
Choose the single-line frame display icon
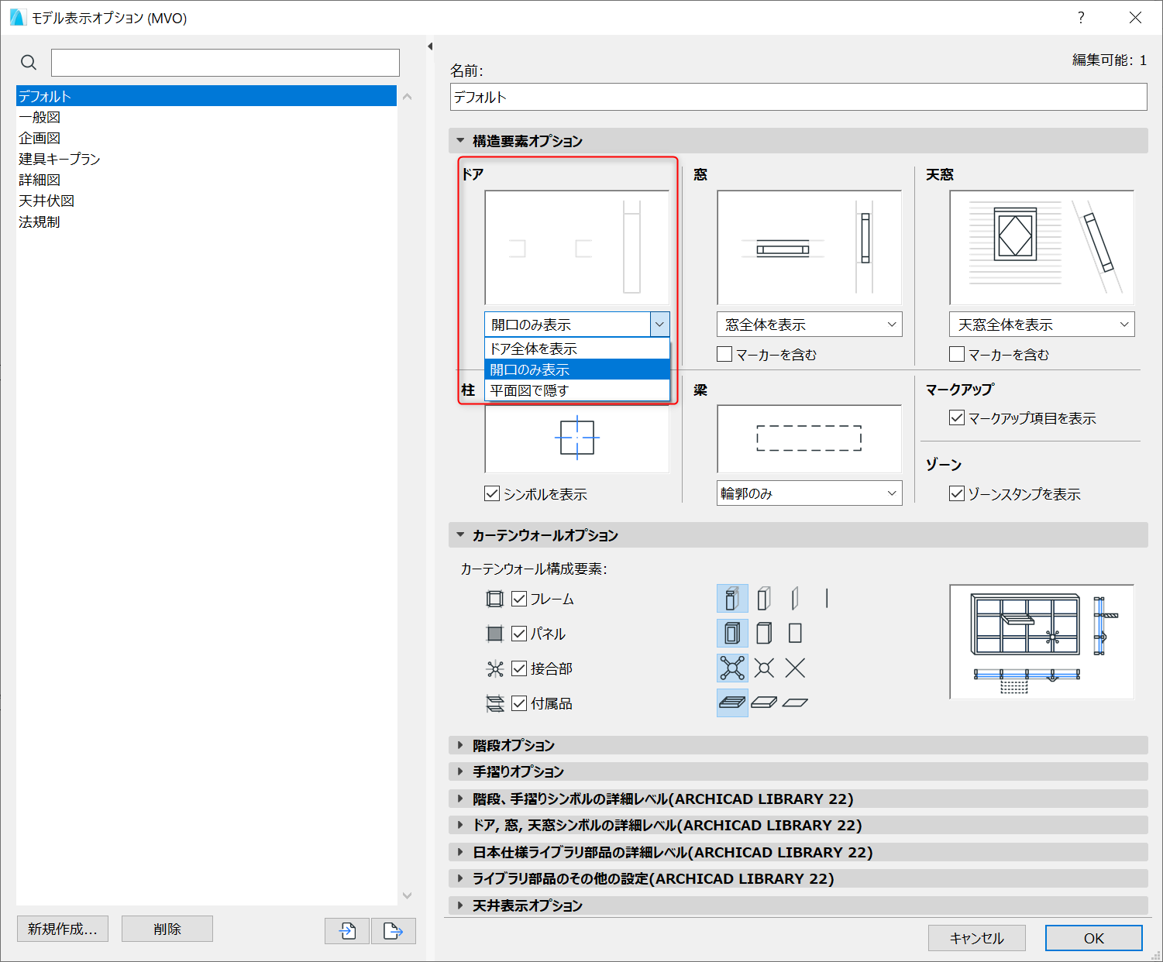tap(827, 599)
